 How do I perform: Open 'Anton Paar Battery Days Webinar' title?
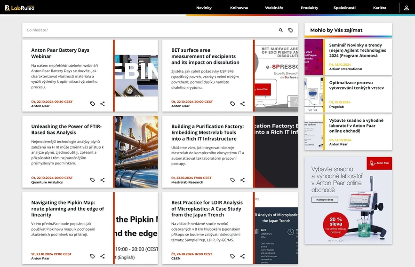(60, 53)
